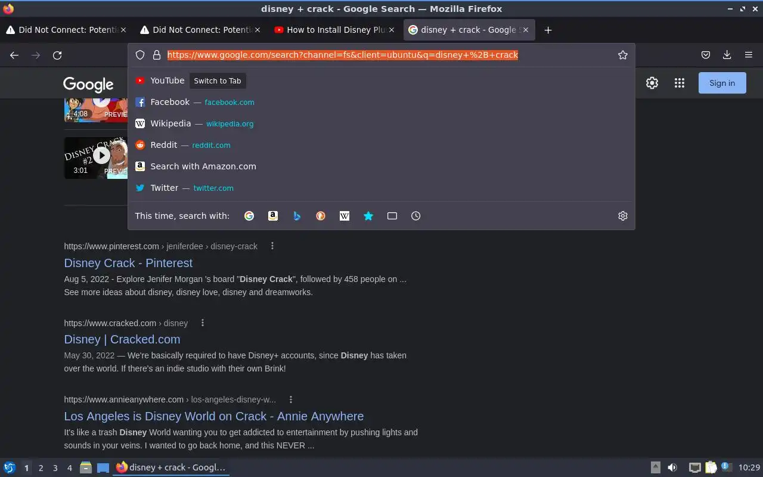The width and height of the screenshot is (763, 477).
Task: Bookmark this page with the star
Action: tap(623, 55)
